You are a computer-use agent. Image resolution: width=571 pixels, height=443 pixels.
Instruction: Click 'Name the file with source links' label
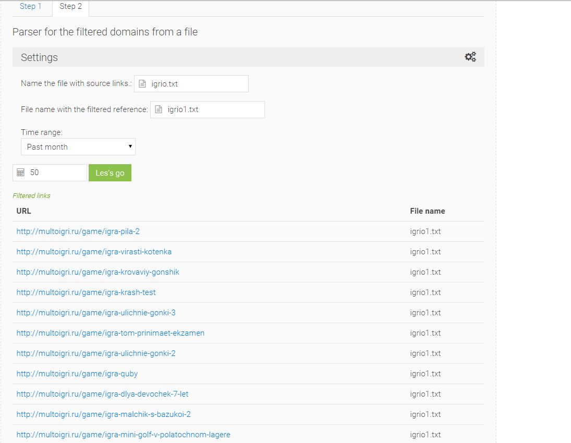coord(76,83)
